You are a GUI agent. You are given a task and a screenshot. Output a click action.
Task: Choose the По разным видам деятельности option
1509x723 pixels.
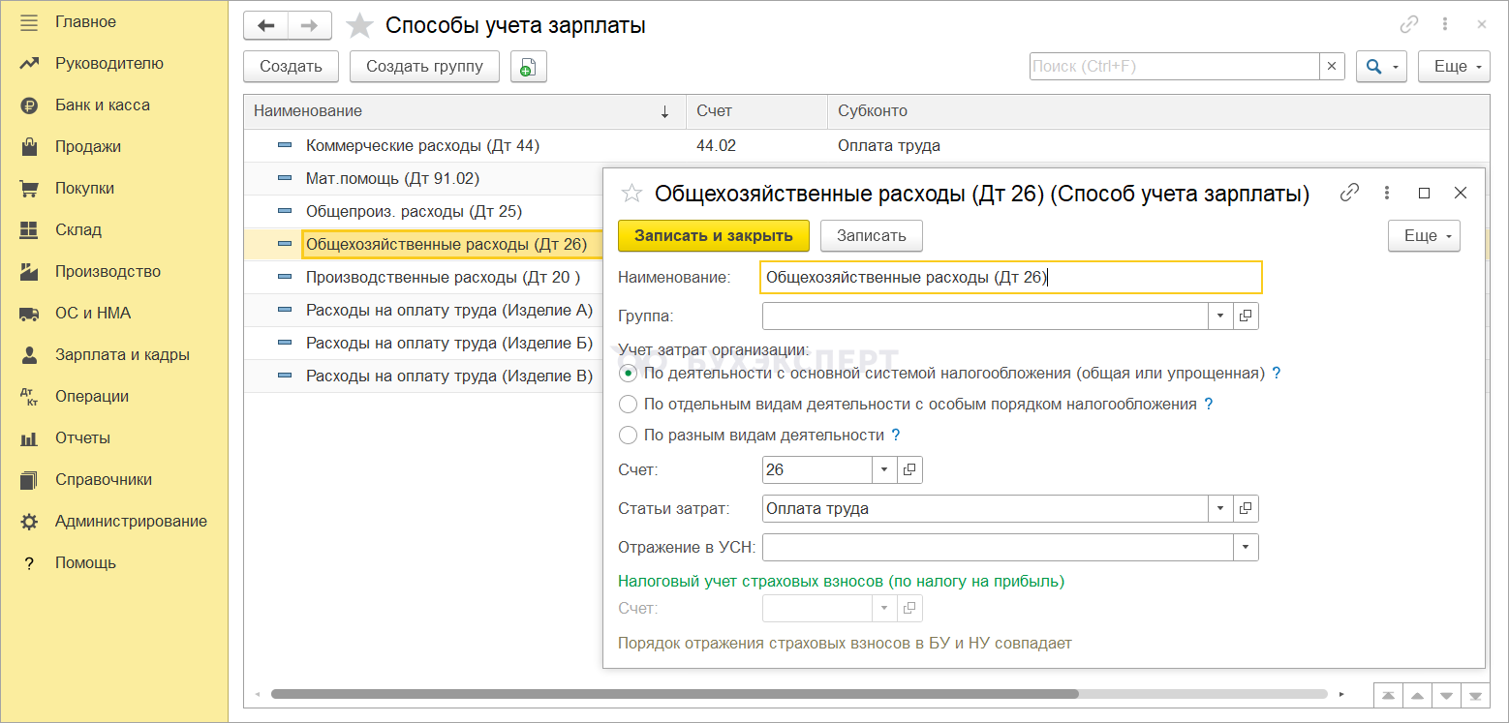tap(628, 436)
